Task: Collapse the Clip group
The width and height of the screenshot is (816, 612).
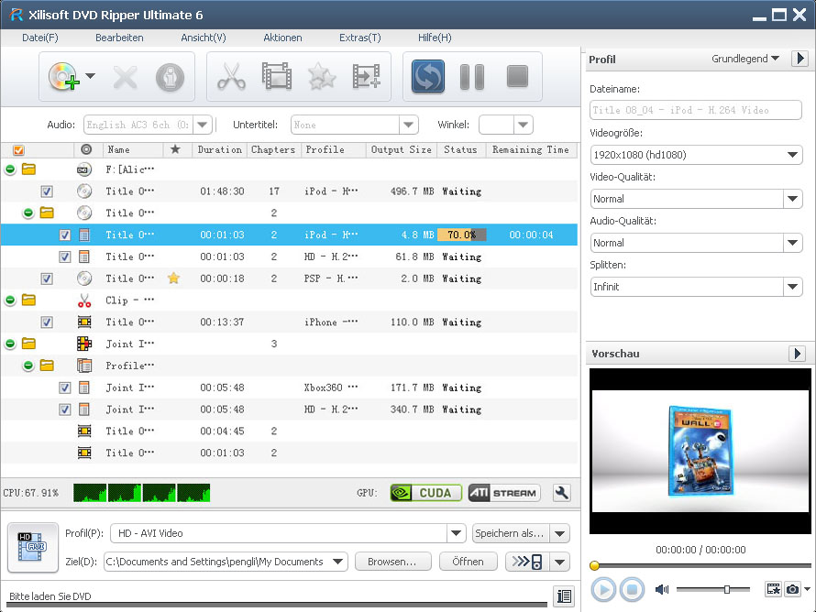Action: tap(10, 300)
